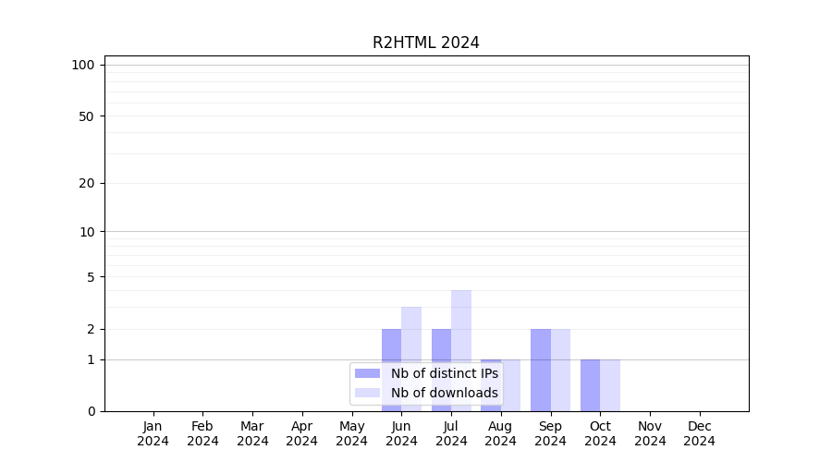Screen dimensions: 832x462
Task: Select the 'Nb of distinct IPs' legend label
Action: tap(444, 373)
